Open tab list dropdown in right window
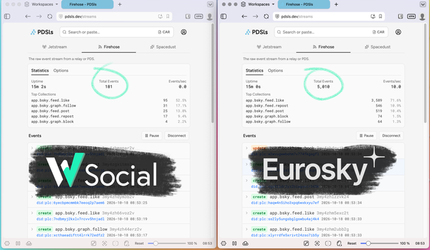The image size is (430, 250). pos(422,4)
